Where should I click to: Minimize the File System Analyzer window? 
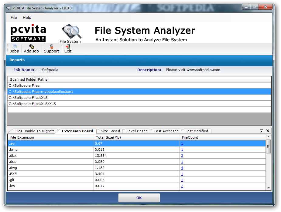point(246,7)
